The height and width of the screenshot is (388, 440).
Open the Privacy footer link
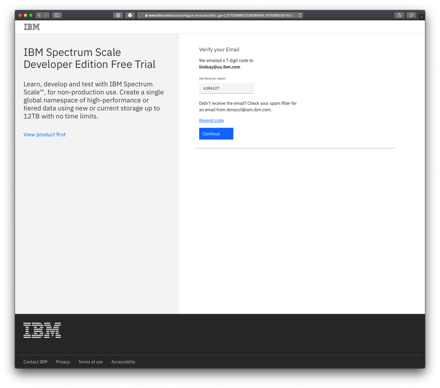tap(62, 362)
